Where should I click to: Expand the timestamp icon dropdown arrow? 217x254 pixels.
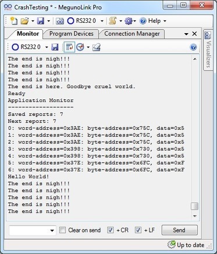tap(88, 47)
